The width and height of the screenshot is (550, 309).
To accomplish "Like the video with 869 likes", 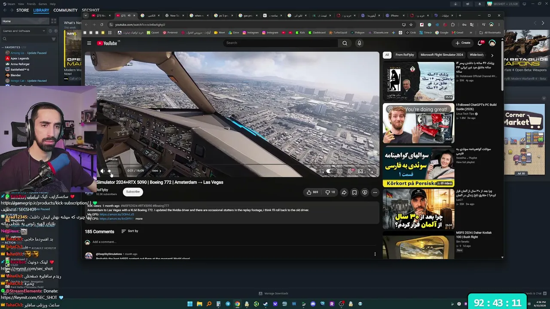I will click(312, 192).
